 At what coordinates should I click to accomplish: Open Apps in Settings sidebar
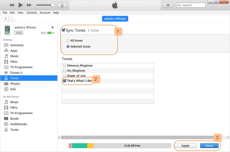click(x=29, y=51)
